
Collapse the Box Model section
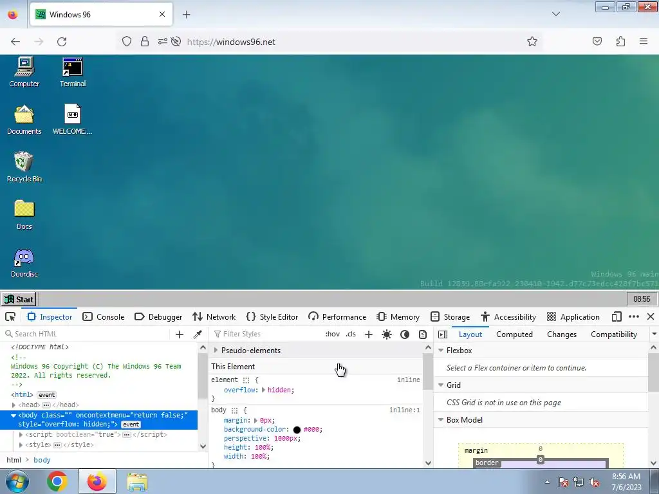click(x=441, y=419)
